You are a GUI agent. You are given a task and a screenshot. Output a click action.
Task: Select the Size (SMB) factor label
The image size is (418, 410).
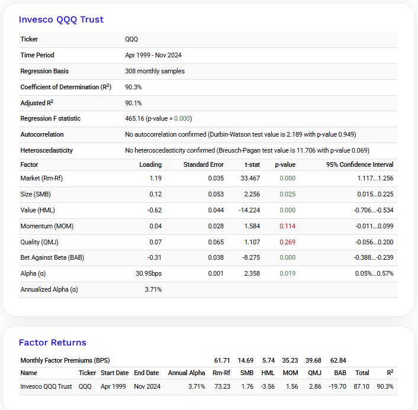click(x=36, y=194)
